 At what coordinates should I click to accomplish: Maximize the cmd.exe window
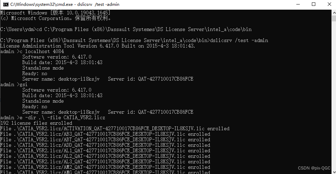click(313, 4)
